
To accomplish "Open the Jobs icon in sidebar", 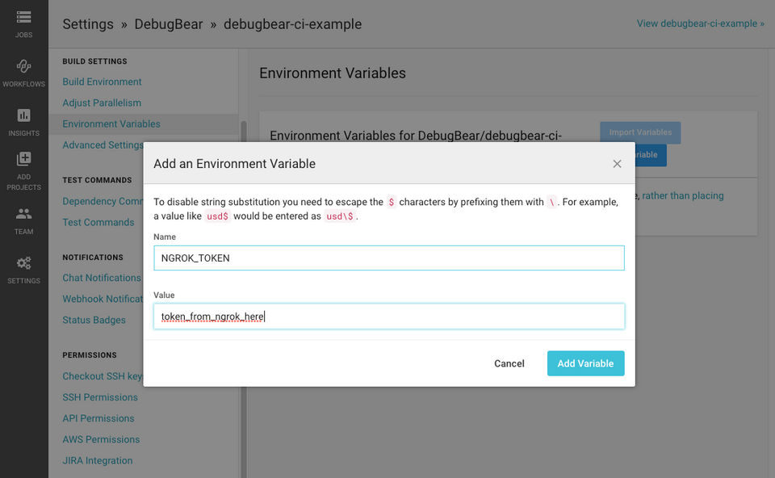I will 23,17.
